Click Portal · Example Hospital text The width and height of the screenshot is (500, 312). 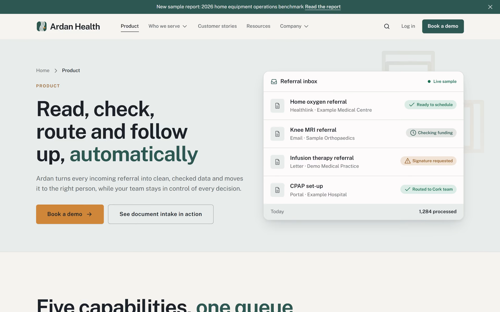point(318,194)
